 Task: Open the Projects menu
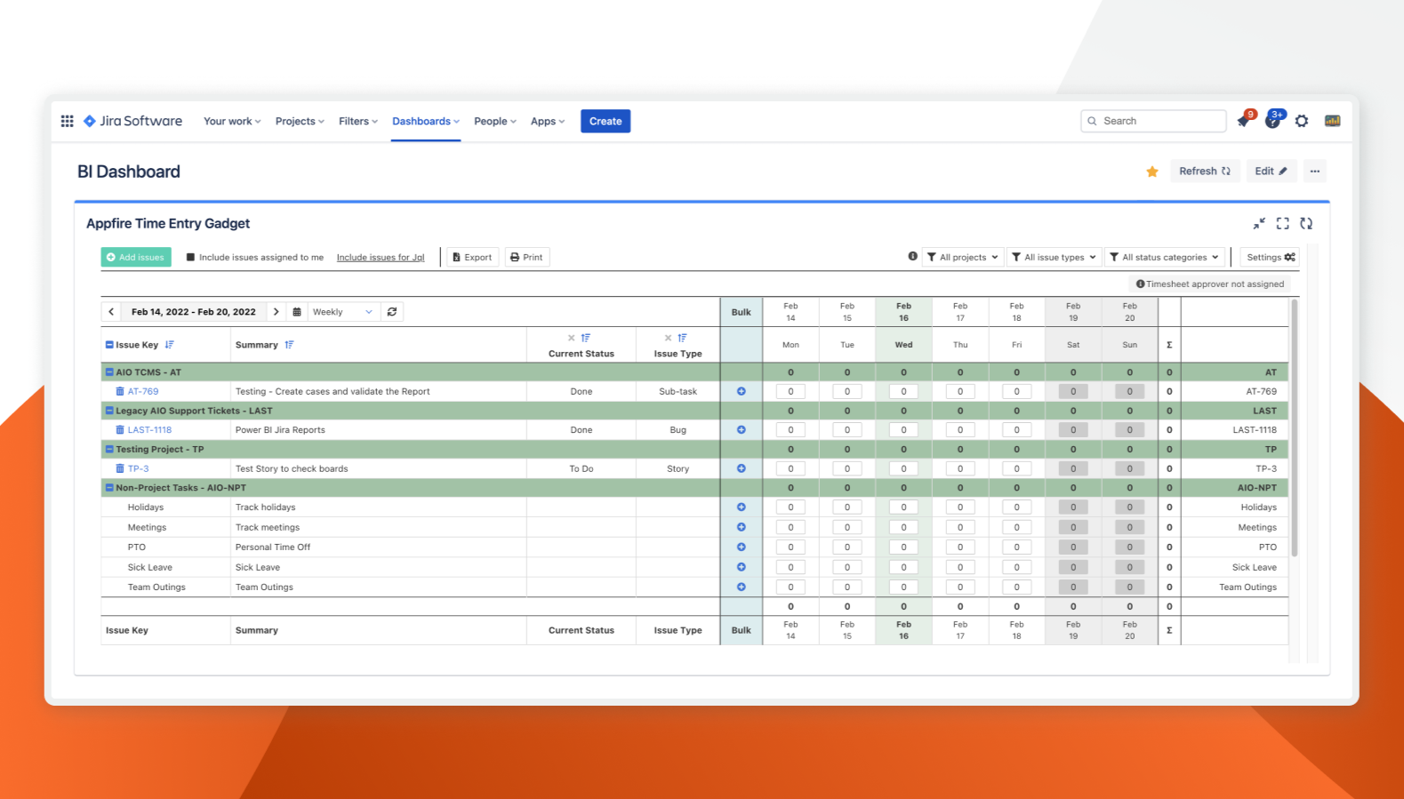tap(300, 122)
